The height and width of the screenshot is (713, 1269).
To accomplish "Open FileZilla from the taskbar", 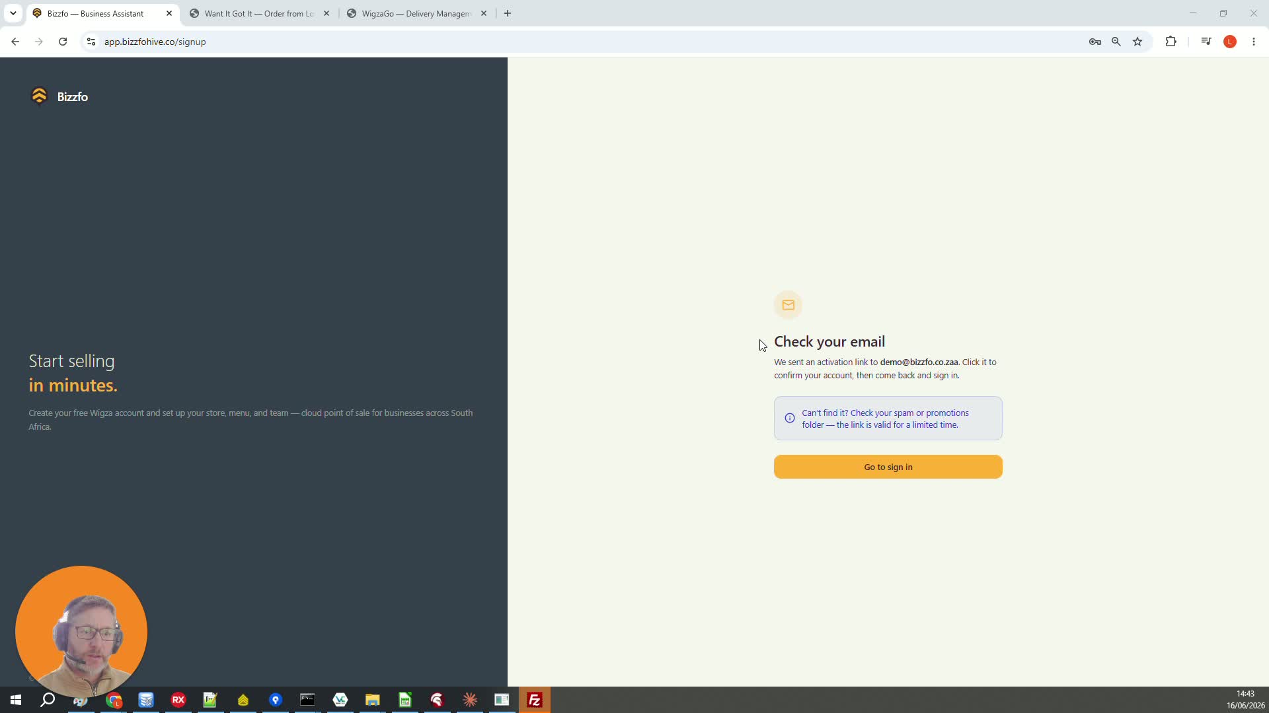I will click(x=534, y=700).
